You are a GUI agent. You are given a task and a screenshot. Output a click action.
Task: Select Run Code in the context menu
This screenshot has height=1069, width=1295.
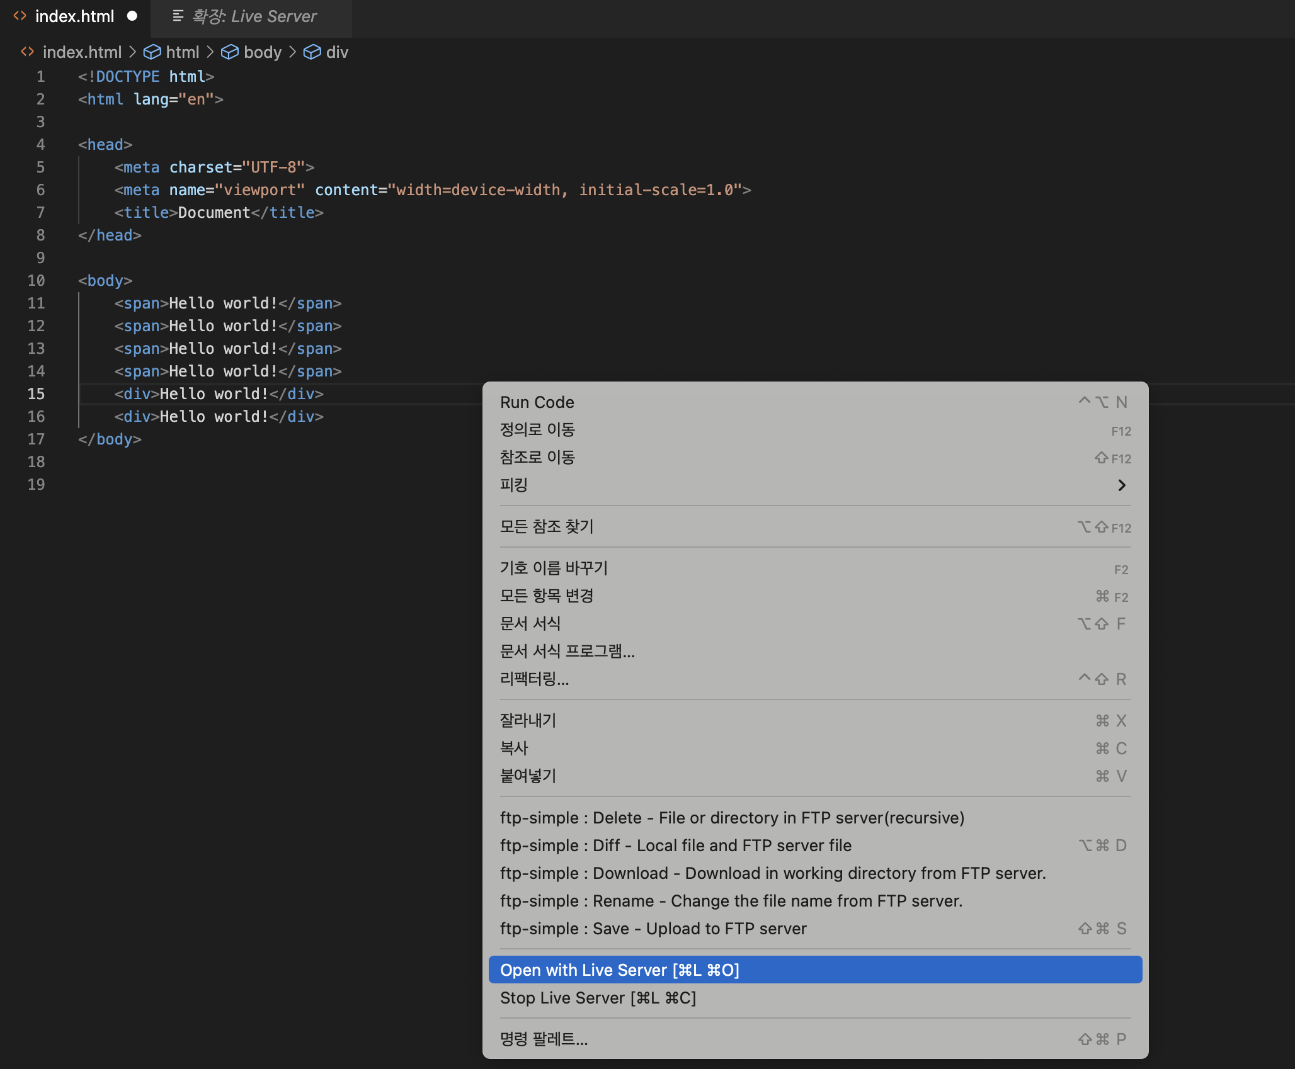[x=537, y=402]
